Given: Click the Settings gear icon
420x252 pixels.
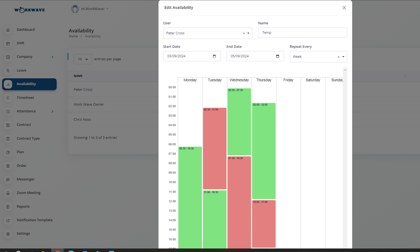Looking at the screenshot, I should (8, 234).
